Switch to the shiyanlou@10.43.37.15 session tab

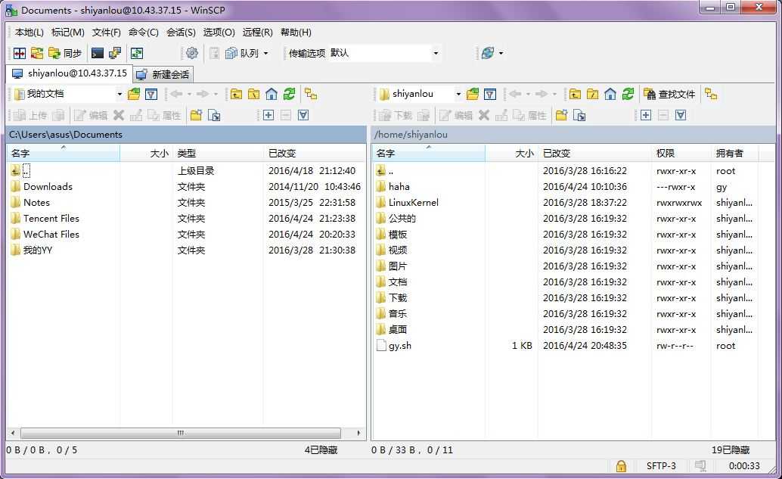(x=70, y=73)
